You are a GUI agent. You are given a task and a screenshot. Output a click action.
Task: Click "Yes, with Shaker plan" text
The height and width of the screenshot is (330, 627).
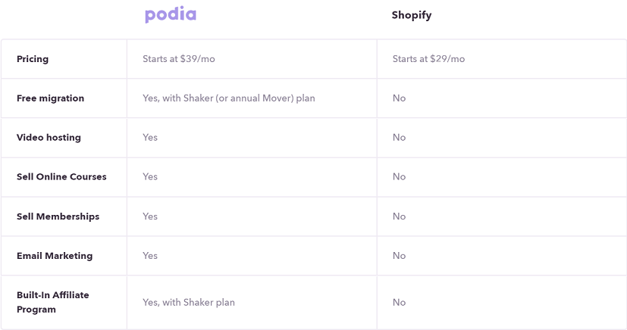[x=189, y=302]
